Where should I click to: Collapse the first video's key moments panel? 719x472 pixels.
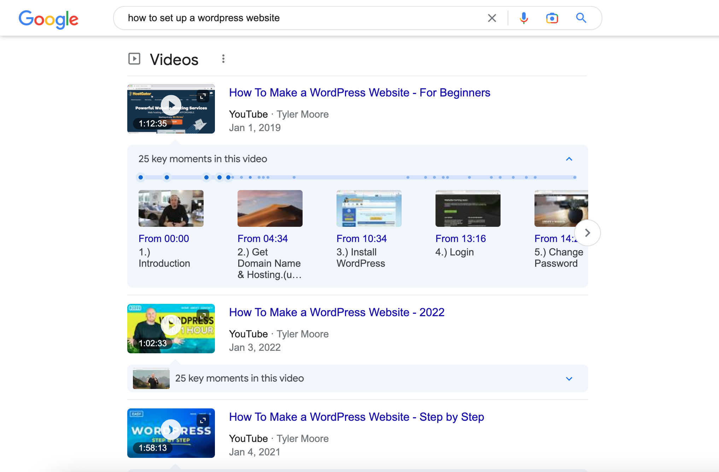(569, 159)
